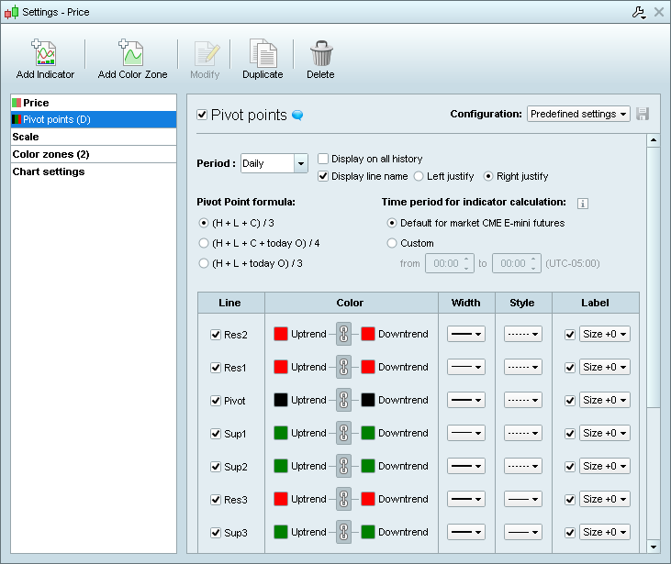
Task: Open the wrench settings menu icon
Action: (x=640, y=12)
